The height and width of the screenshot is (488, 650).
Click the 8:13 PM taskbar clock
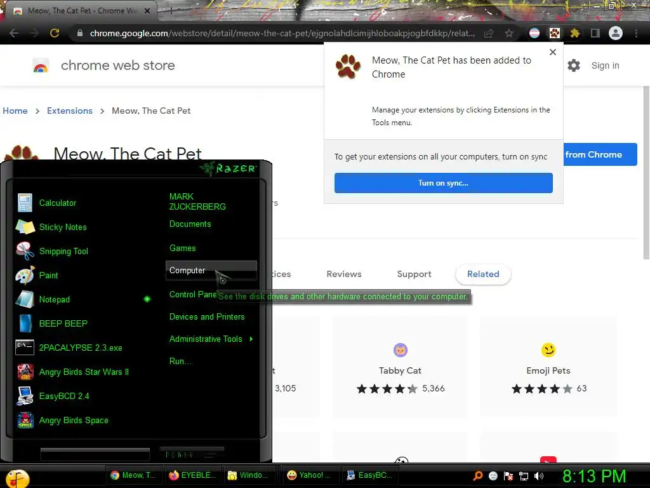coord(594,476)
